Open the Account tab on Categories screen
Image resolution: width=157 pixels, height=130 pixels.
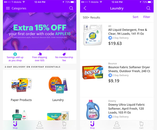(40, 125)
